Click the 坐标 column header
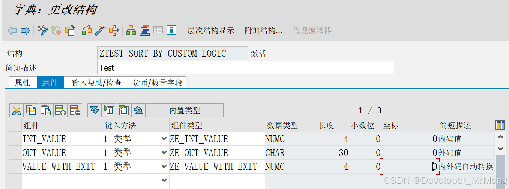This screenshot has height=189, width=509. click(410, 125)
